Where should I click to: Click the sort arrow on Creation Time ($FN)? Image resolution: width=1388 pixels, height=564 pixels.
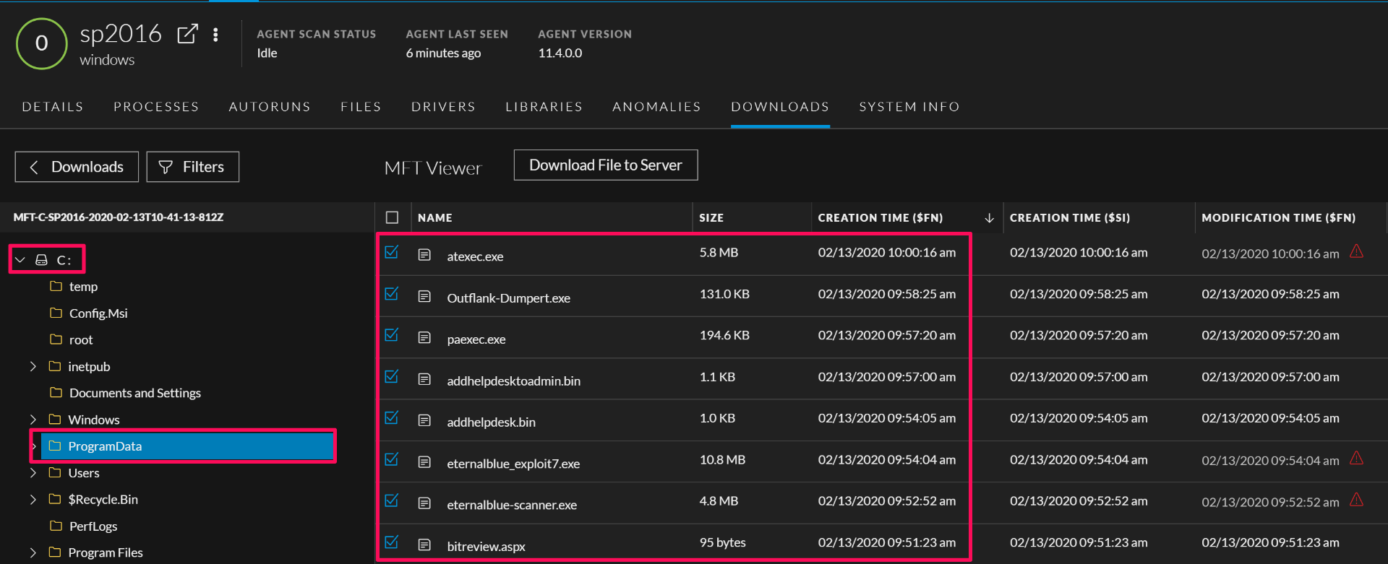[x=989, y=218]
